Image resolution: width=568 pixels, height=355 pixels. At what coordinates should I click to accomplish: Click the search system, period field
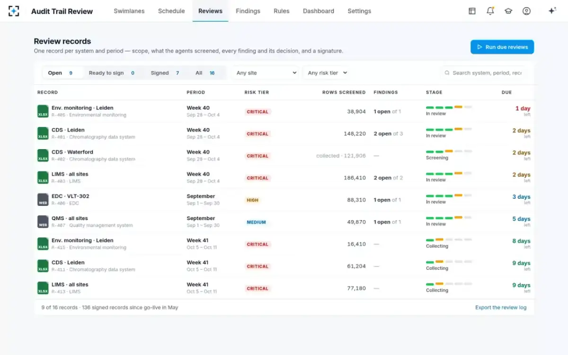483,73
